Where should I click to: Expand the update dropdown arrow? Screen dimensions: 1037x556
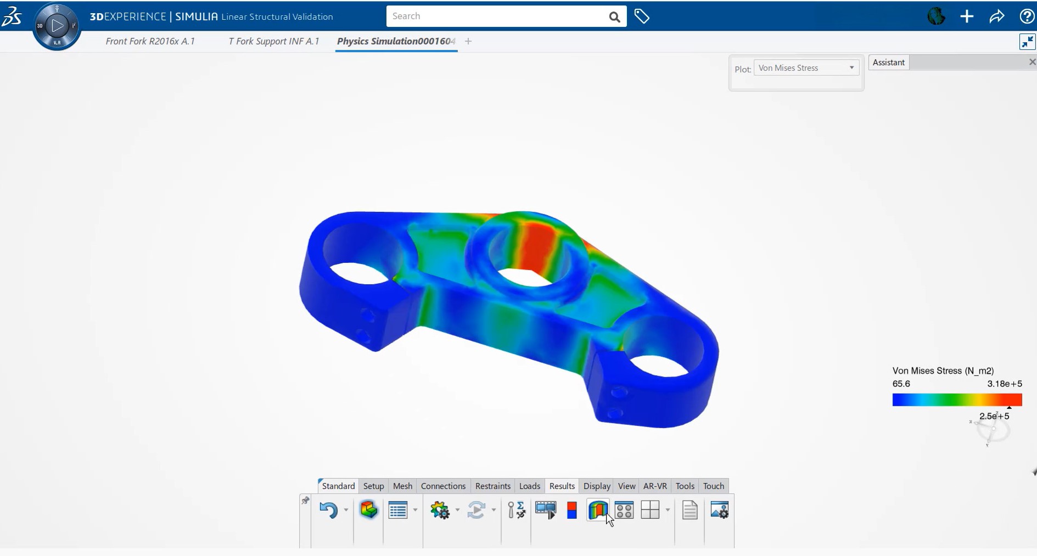pos(494,510)
